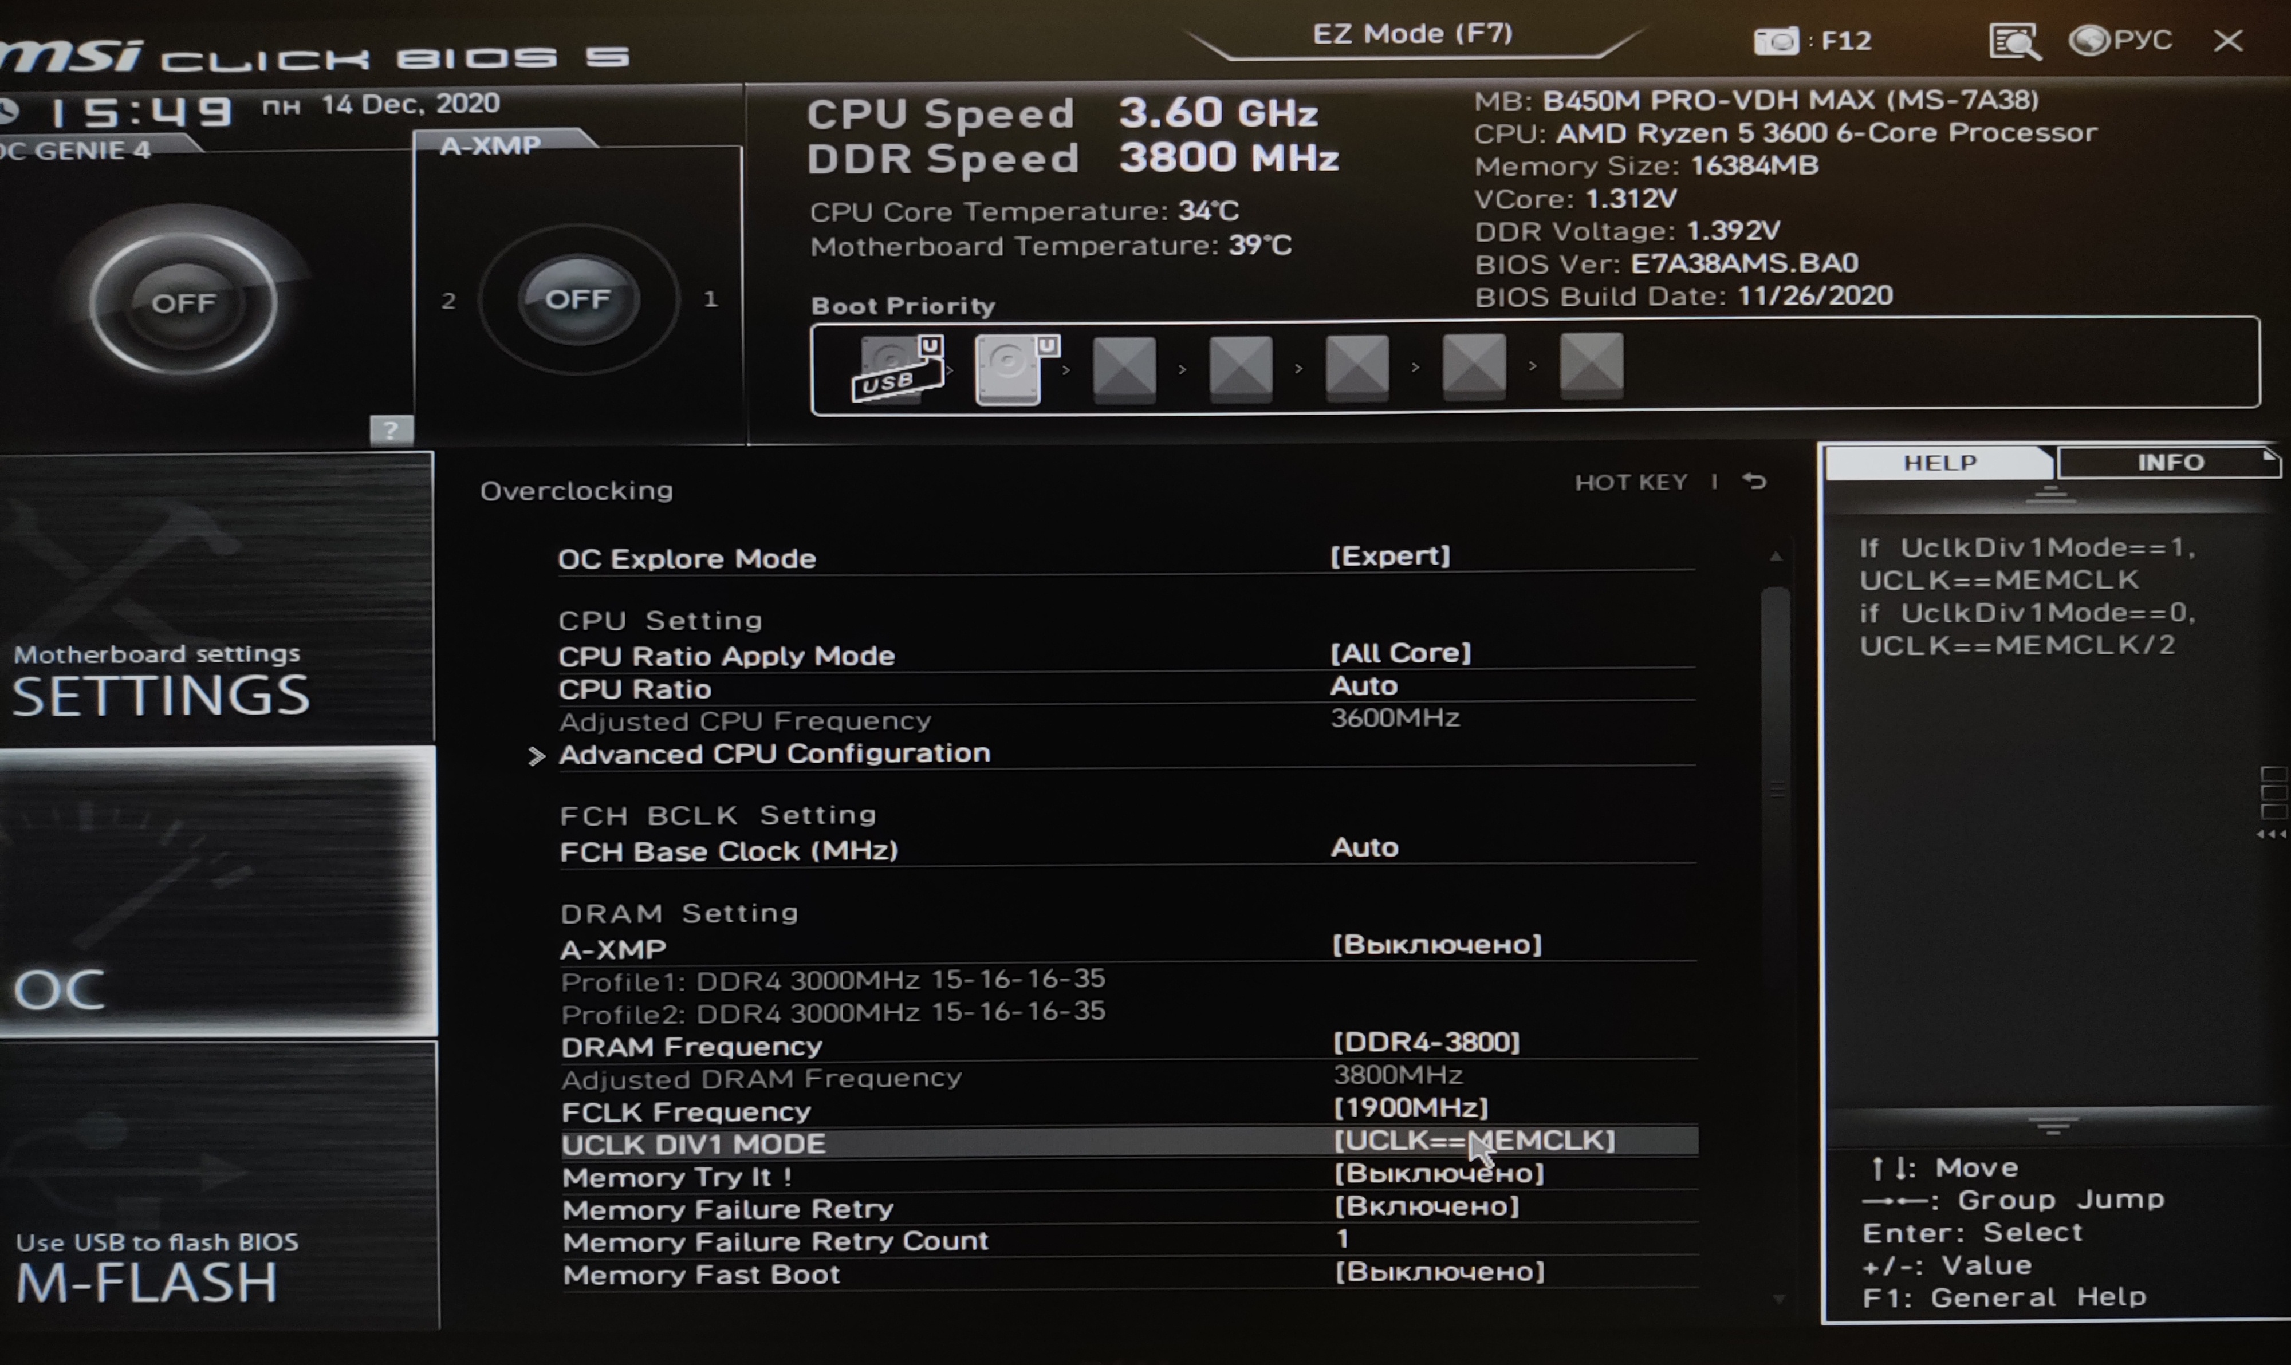The width and height of the screenshot is (2291, 1365).
Task: Click the question mark help icon
Action: pyautogui.click(x=391, y=429)
